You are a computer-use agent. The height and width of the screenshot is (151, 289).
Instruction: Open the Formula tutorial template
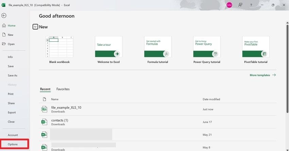pyautogui.click(x=158, y=50)
